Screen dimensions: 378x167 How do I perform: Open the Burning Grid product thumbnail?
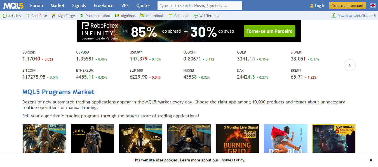[x=237, y=139]
